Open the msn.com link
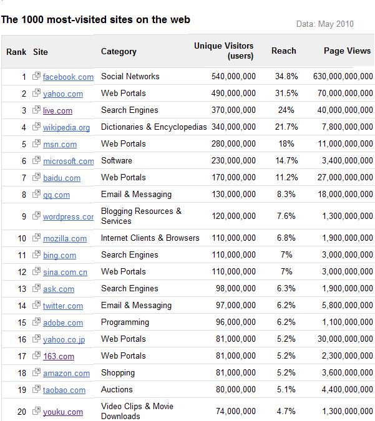Viewport: 375px width, 421px height. click(60, 145)
